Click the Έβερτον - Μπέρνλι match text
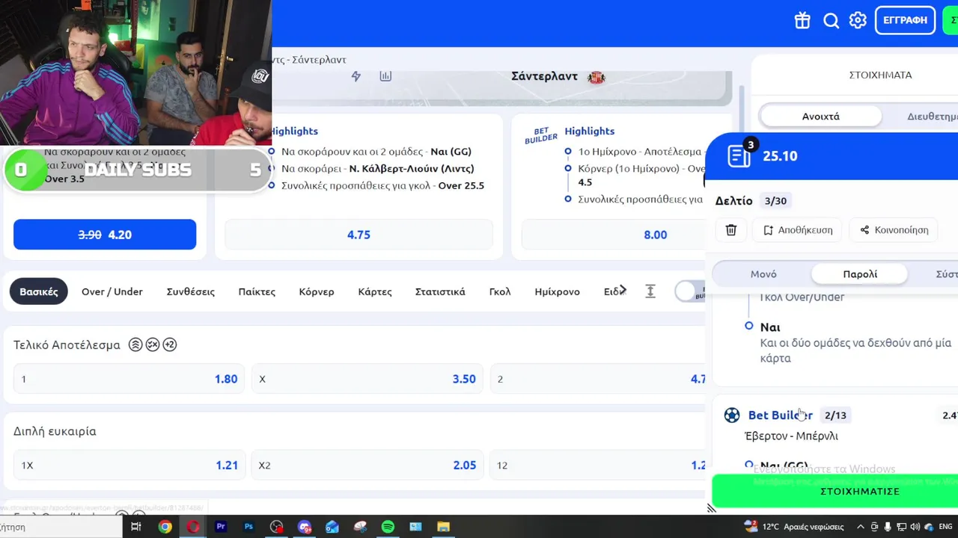958x538 pixels. 791,436
